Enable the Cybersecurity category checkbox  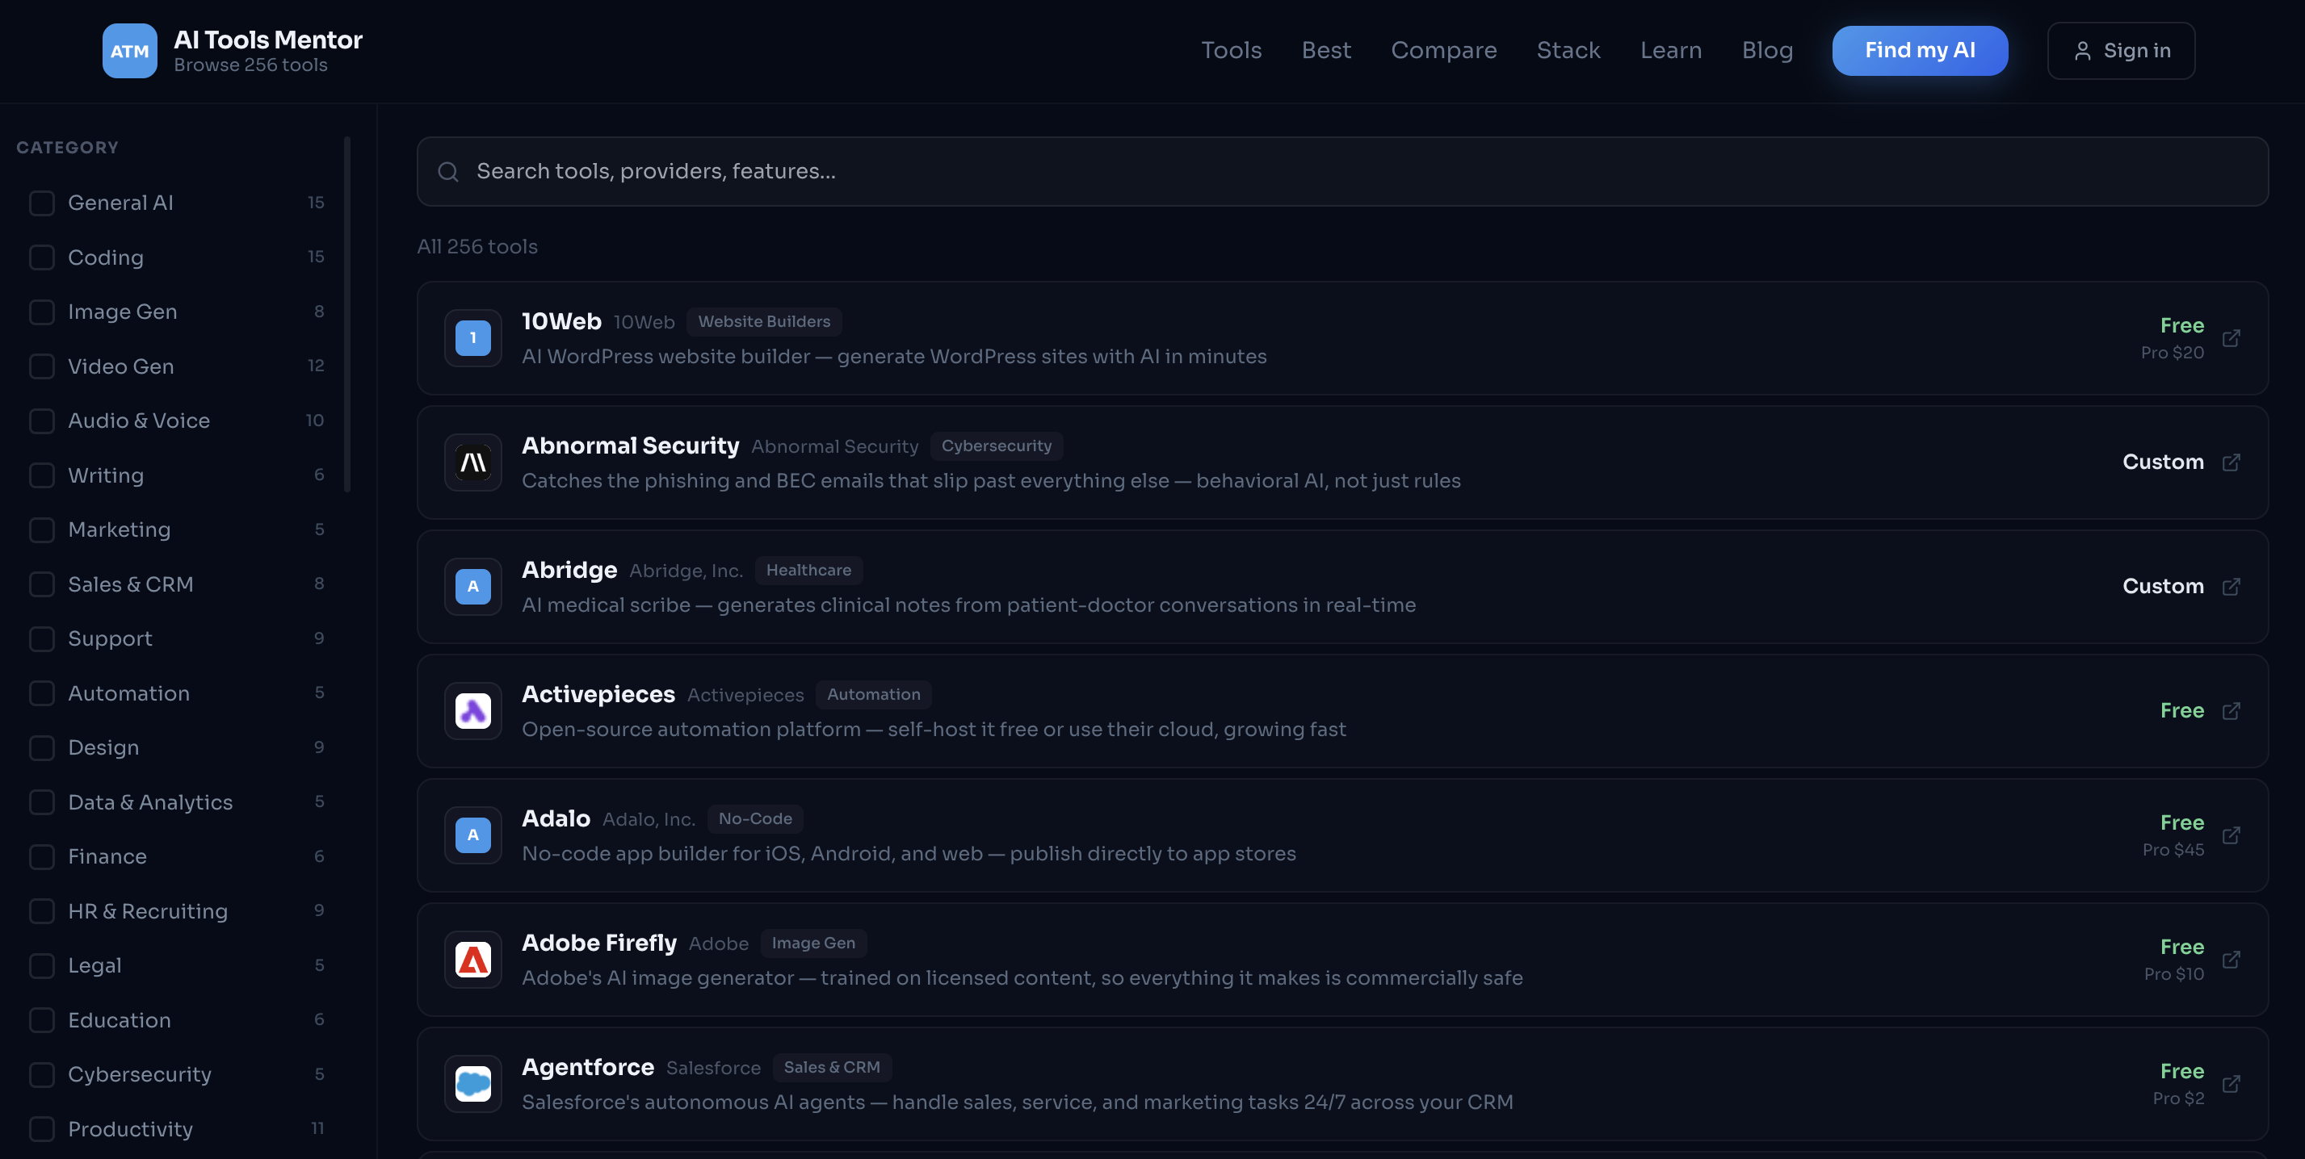tap(42, 1074)
